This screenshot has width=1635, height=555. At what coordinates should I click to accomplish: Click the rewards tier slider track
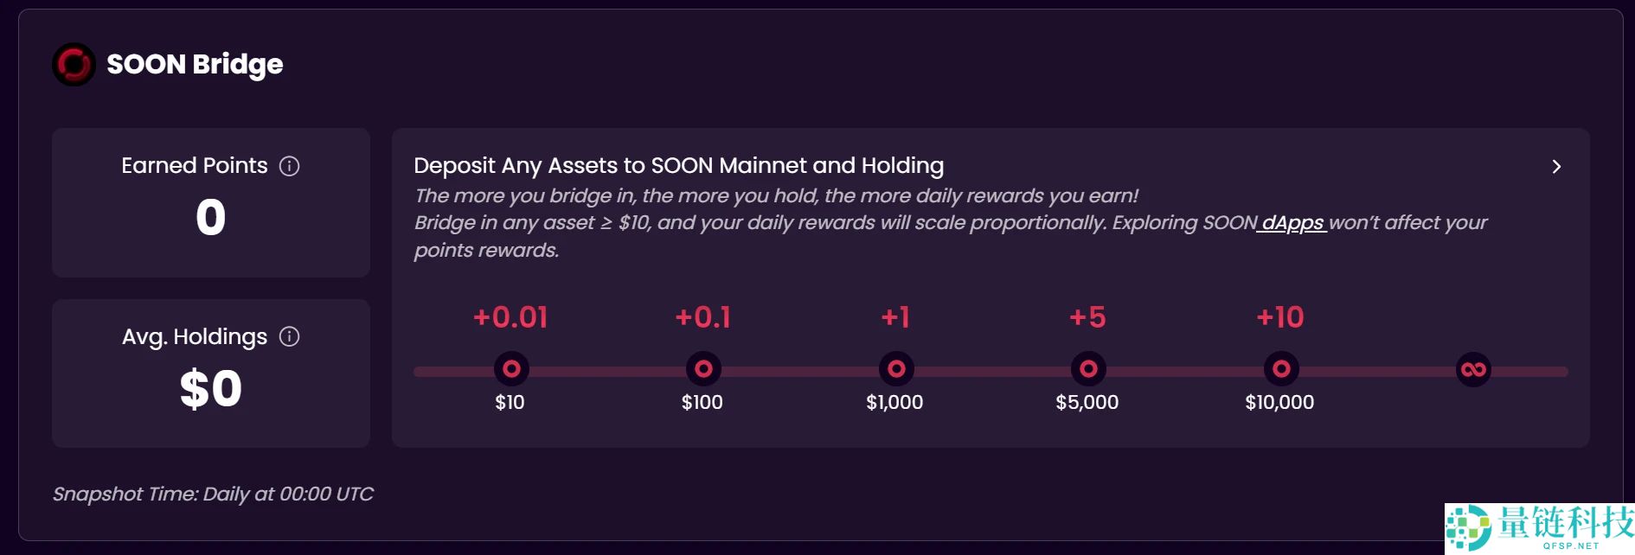(x=992, y=372)
